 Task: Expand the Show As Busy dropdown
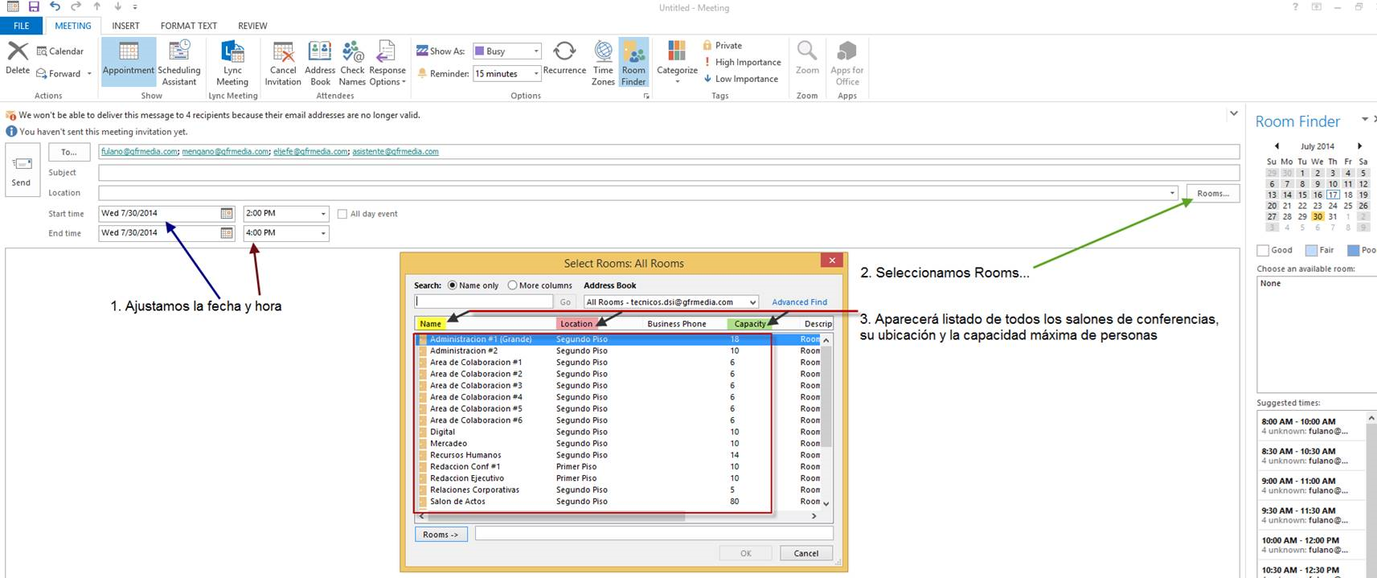click(535, 51)
